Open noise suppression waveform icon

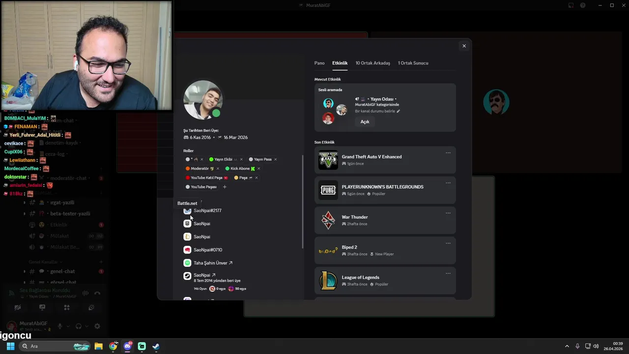(86, 293)
